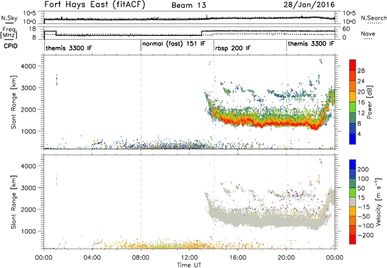Click the '28' tick on Power scale
Viewport: 387px width, 268px height.
coord(361,71)
